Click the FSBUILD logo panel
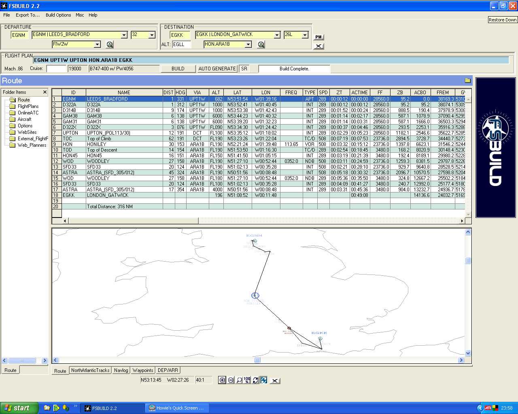 click(x=496, y=148)
